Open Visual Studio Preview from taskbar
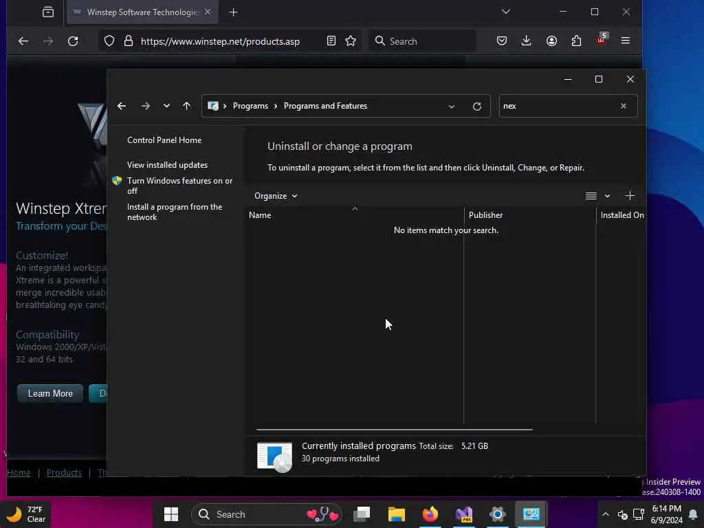 [464, 514]
